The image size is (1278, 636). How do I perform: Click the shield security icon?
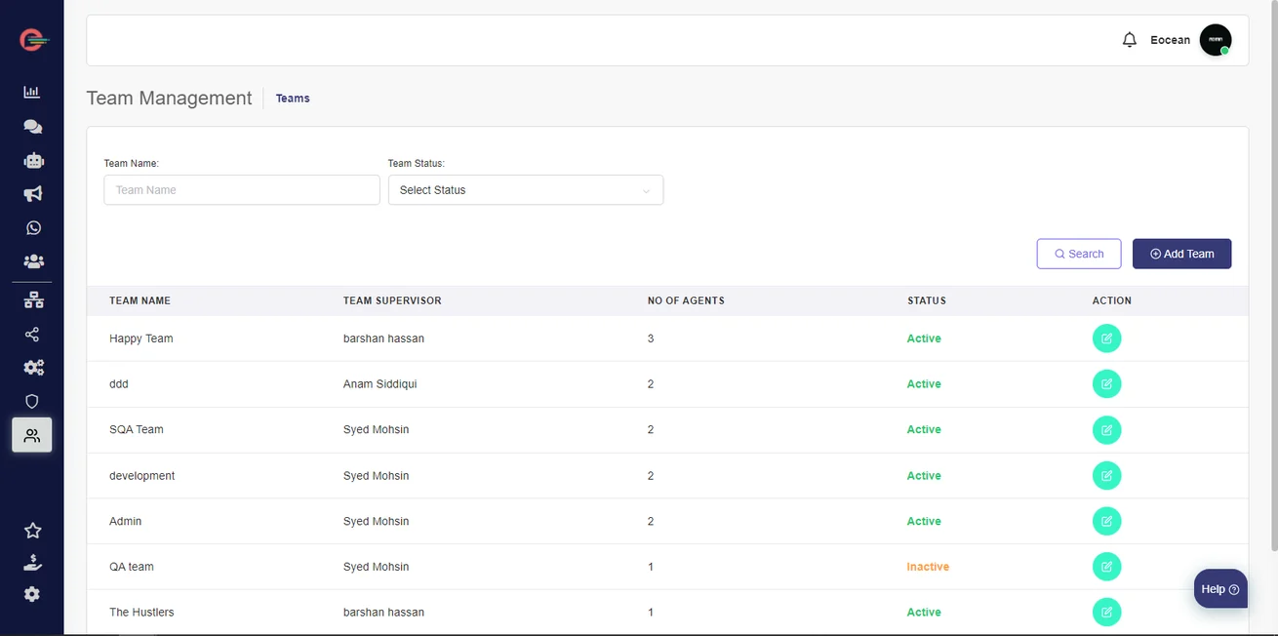32,401
